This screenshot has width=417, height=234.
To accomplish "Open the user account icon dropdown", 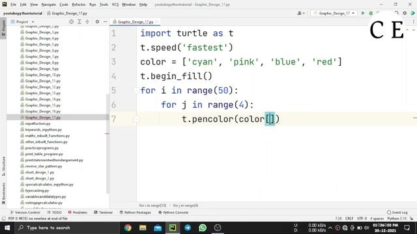I will pos(301,13).
